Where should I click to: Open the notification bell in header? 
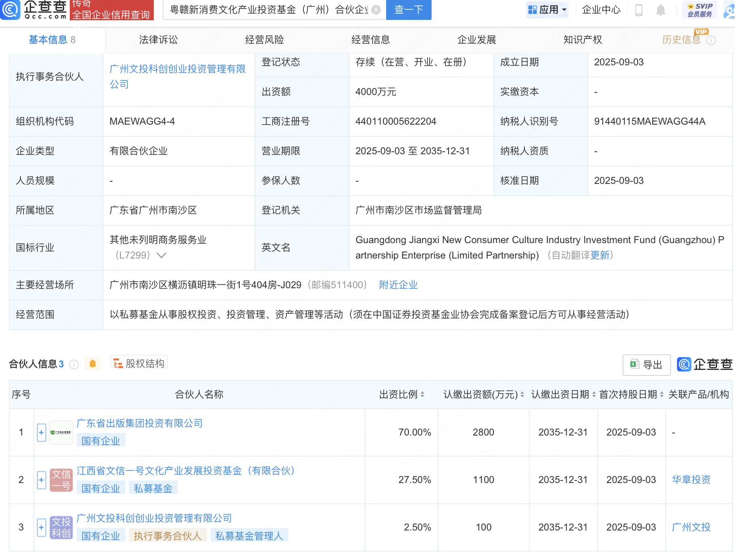coord(661,10)
